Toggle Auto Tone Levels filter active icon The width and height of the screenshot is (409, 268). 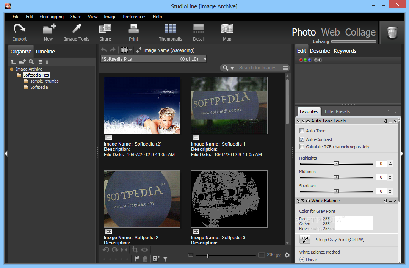click(x=298, y=121)
